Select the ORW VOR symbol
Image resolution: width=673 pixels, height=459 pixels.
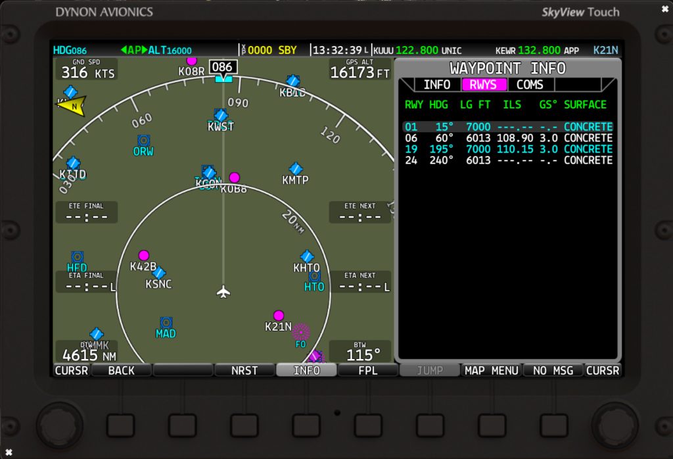(x=143, y=140)
